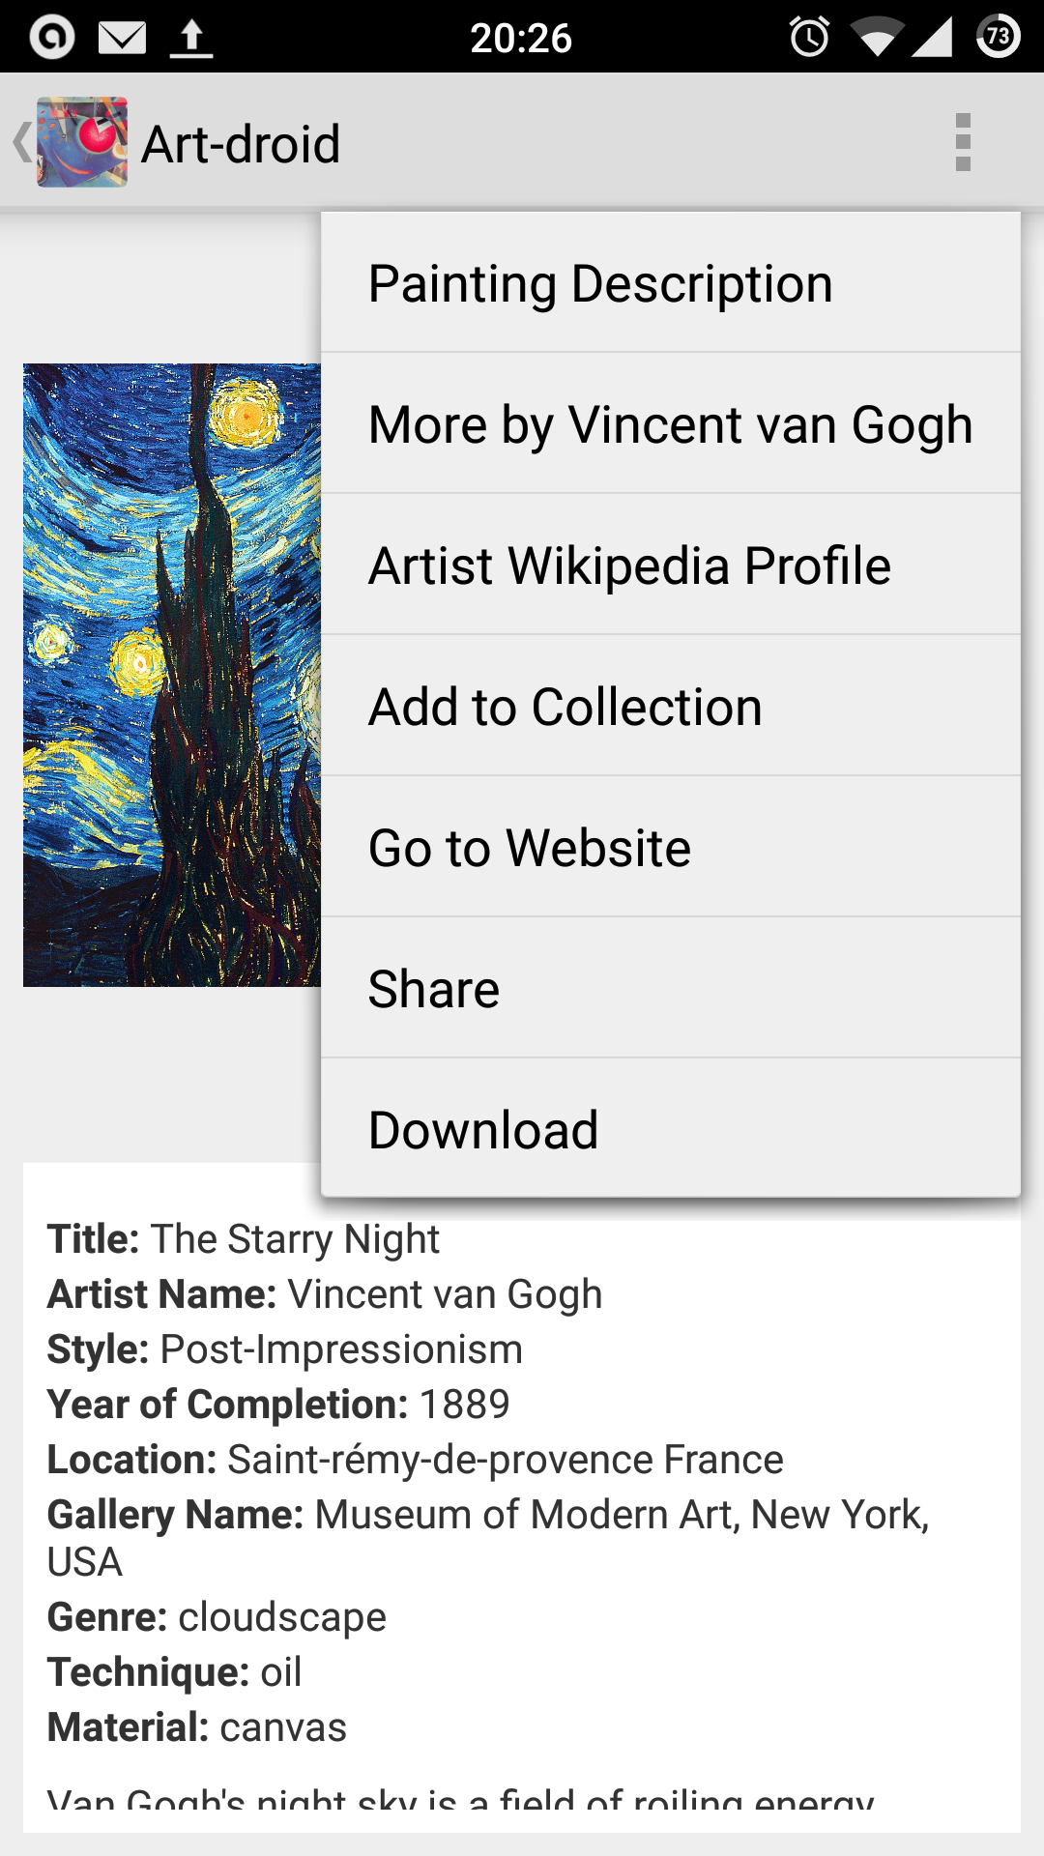Select Painting Description from menu
This screenshot has height=1856, width=1044.
pos(671,283)
